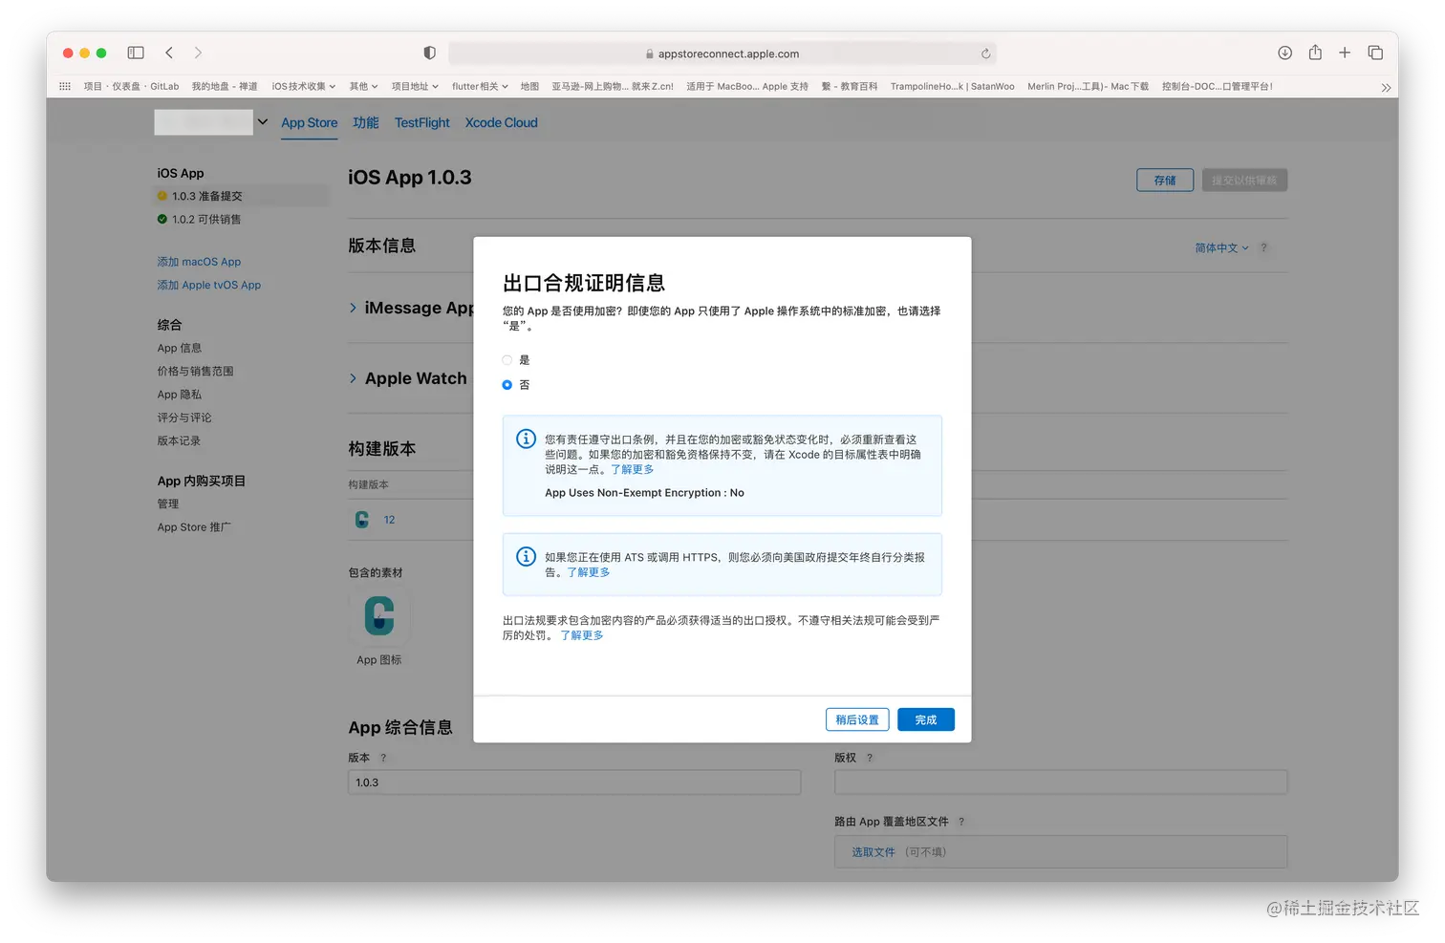
Task: Click help icon beside 版本 label
Action: click(383, 758)
